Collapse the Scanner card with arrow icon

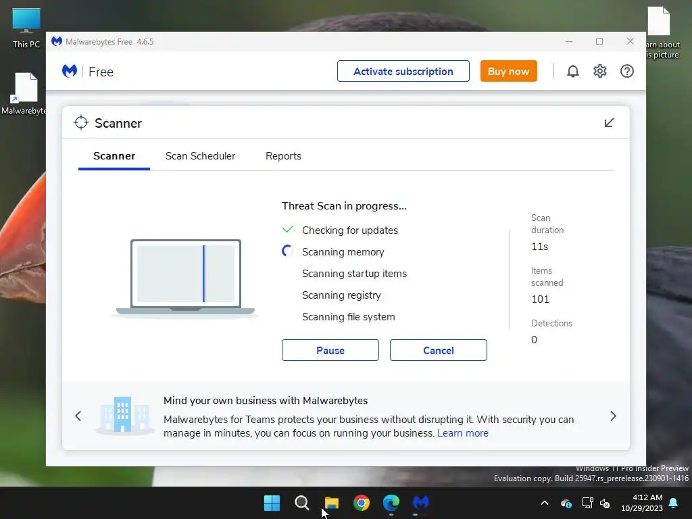pyautogui.click(x=609, y=123)
